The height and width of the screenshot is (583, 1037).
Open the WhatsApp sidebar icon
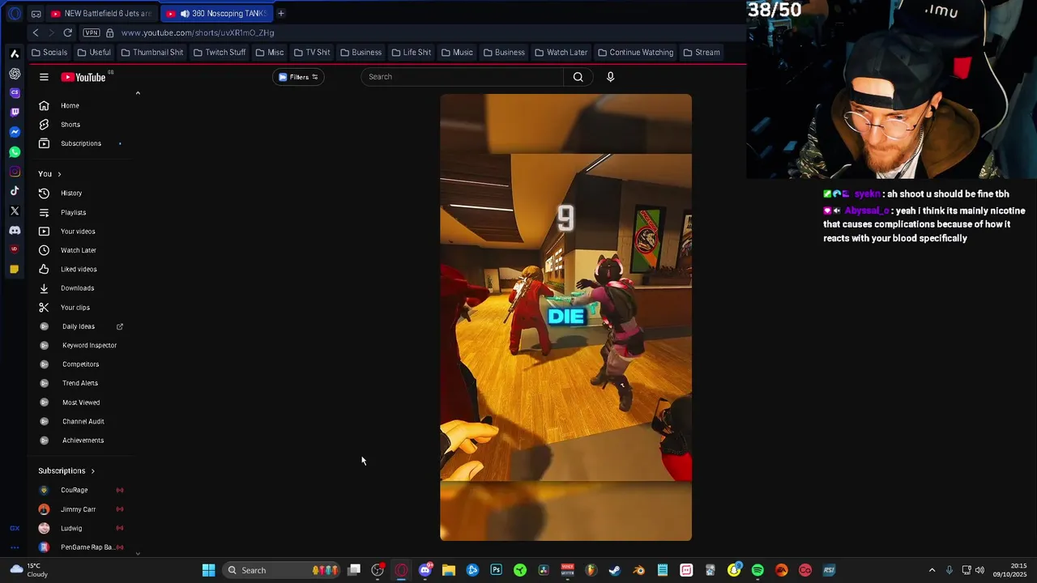coord(15,152)
